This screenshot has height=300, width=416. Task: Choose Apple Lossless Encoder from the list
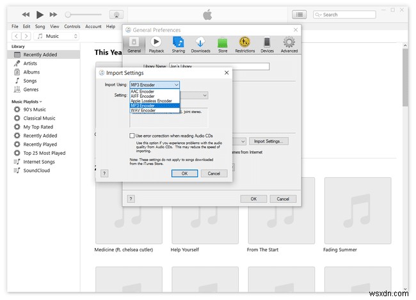[x=155, y=101]
